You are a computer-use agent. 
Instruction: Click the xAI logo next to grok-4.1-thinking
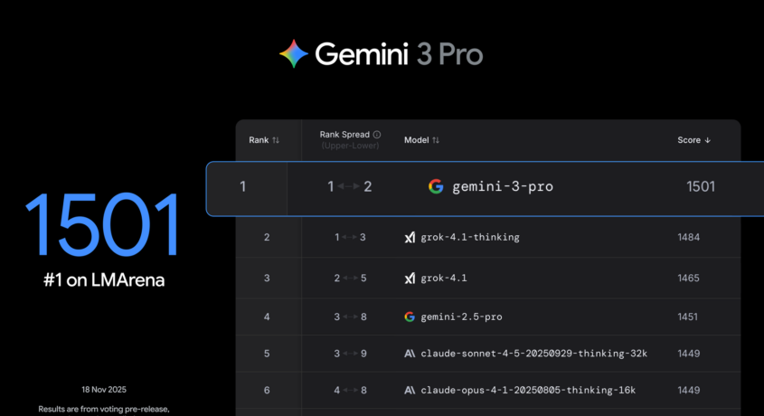pos(410,238)
